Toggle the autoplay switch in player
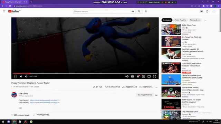The height and width of the screenshot is (124, 221). tap(127, 76)
